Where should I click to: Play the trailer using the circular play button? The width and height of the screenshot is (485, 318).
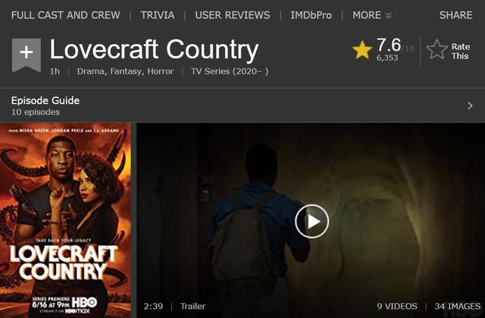311,221
